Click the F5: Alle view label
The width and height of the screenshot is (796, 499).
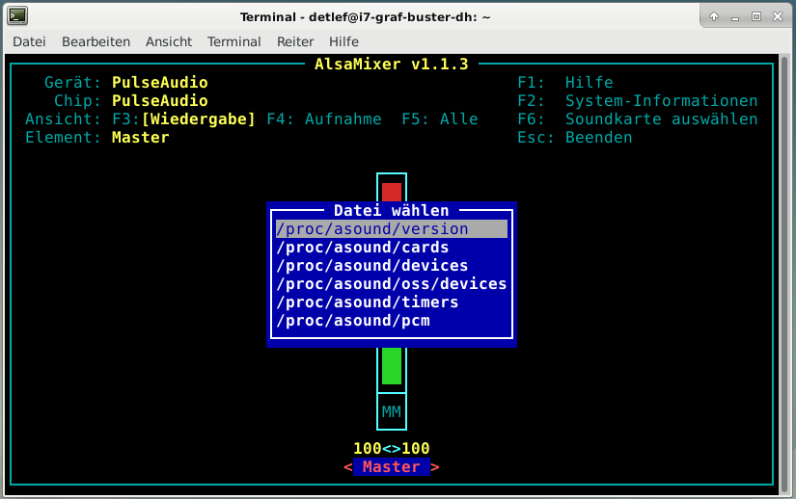click(x=440, y=119)
